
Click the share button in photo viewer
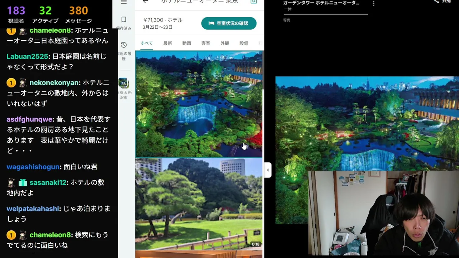[442, 1]
